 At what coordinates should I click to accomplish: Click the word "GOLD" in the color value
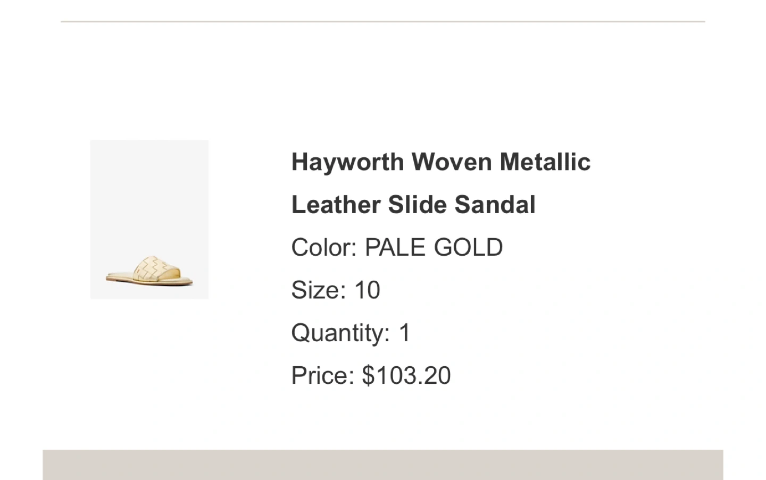(x=468, y=248)
